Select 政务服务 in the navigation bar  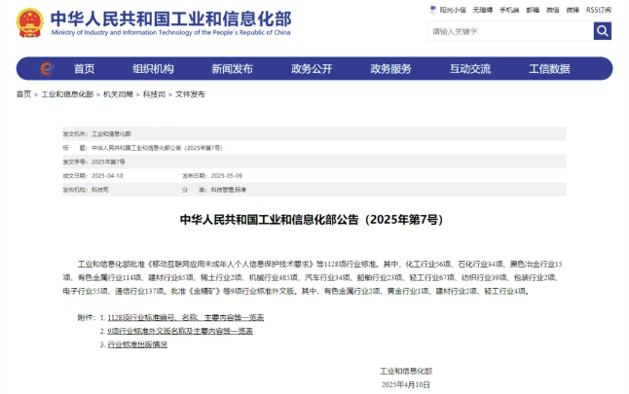(x=390, y=68)
